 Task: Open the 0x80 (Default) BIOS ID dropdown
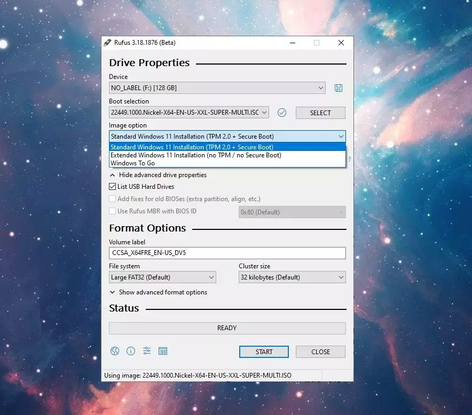[x=292, y=212]
